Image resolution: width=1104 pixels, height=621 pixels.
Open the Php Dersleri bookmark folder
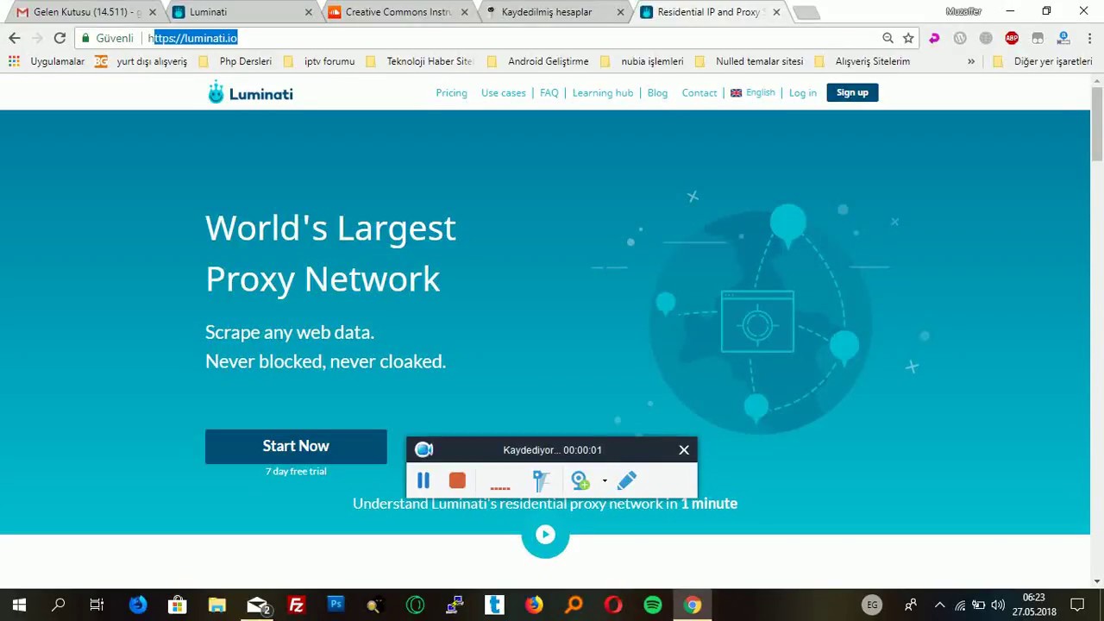235,61
